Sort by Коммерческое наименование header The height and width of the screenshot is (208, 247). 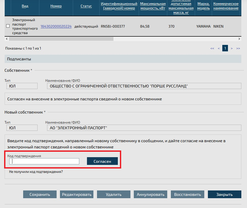click(x=226, y=6)
